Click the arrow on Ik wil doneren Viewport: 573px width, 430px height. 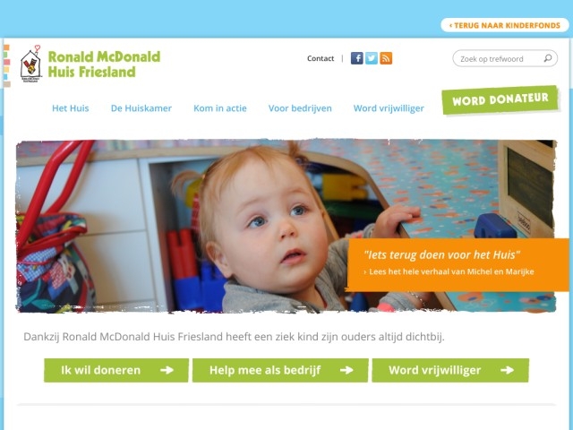pos(167,370)
